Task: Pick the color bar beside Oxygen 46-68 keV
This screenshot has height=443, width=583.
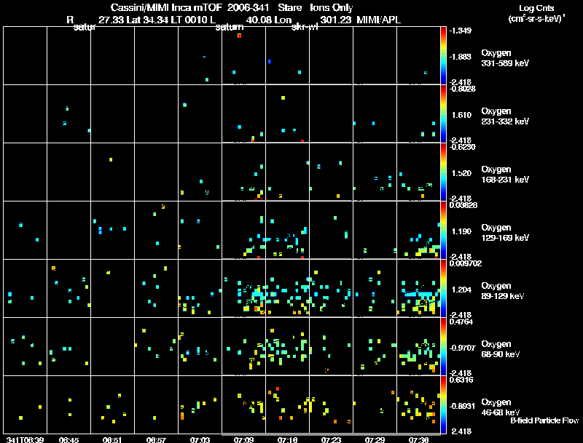Action: pos(443,404)
